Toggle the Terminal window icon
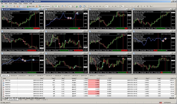The height and width of the screenshot is (104, 177). point(20,6)
